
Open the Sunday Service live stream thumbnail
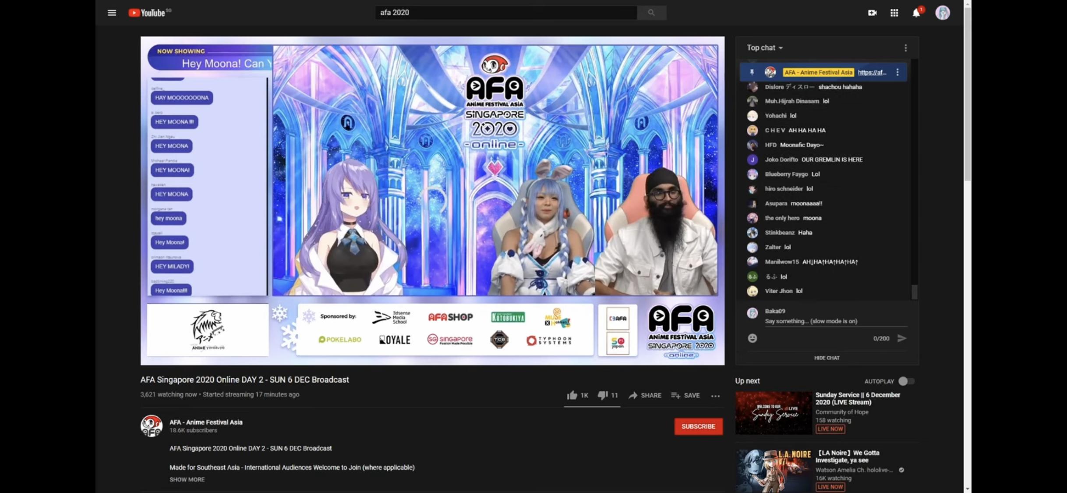click(x=774, y=413)
